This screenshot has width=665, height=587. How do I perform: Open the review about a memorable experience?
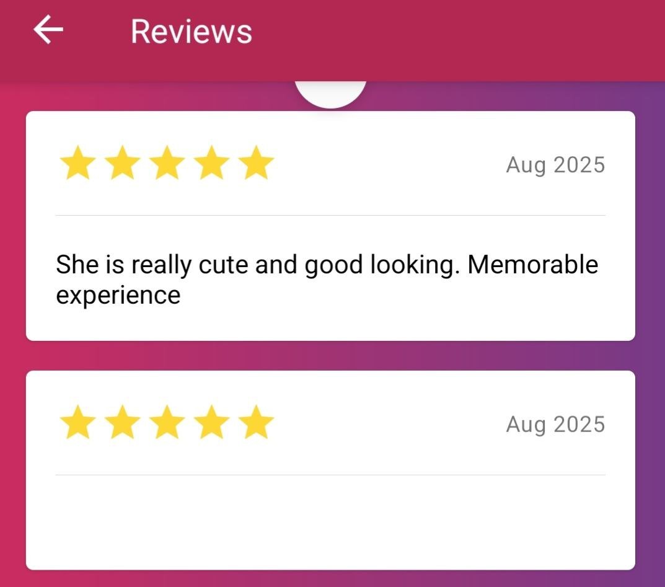(330, 226)
